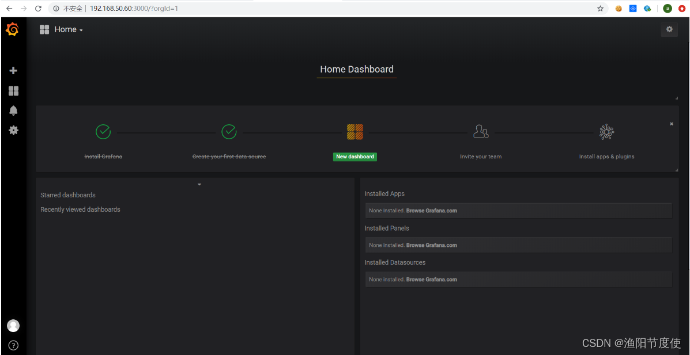Click the Installed Datasources heading

click(x=395, y=263)
